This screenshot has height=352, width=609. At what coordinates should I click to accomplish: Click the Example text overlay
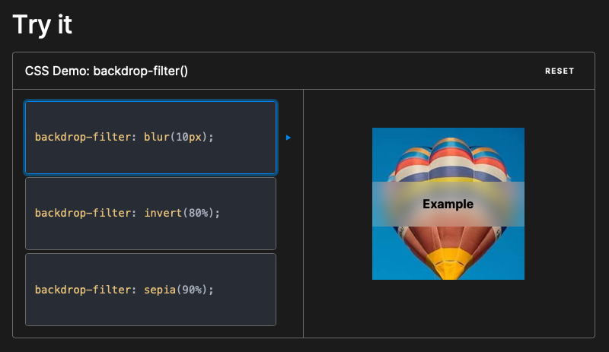tap(448, 205)
